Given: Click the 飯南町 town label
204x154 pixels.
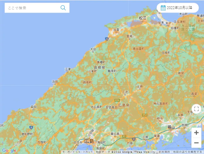Looking at the screenshot, I should (x=112, y=71).
